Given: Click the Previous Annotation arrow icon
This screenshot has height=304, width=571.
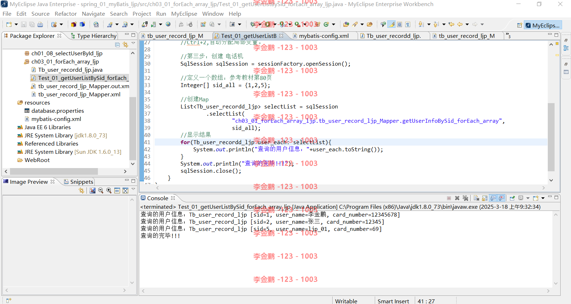Looking at the screenshot, I should [436, 24].
